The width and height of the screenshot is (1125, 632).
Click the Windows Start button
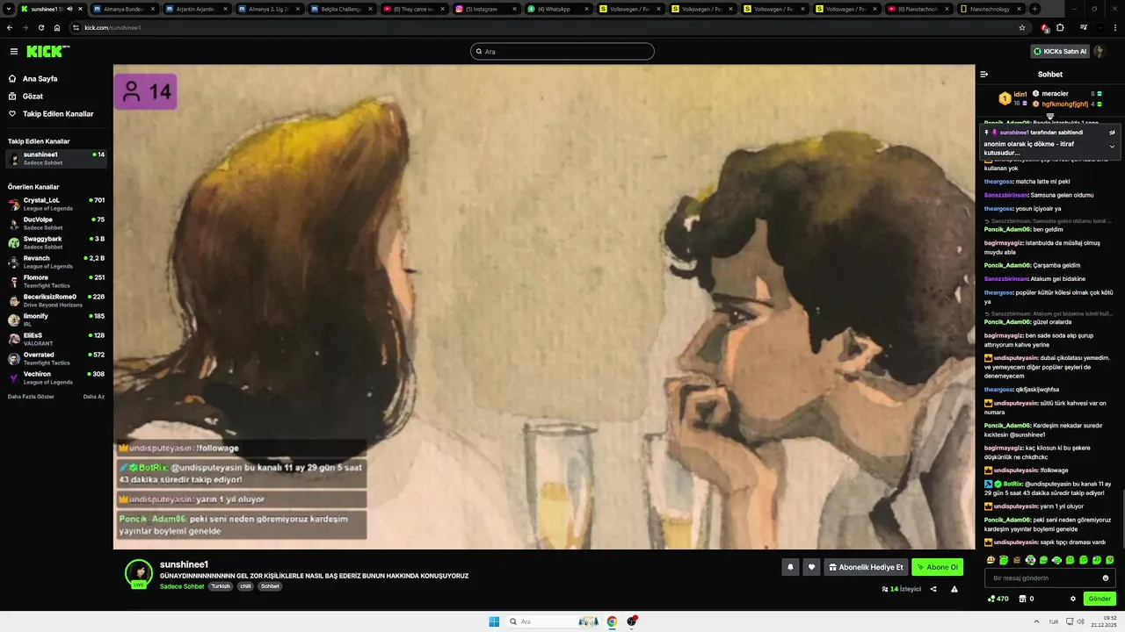pos(494,621)
